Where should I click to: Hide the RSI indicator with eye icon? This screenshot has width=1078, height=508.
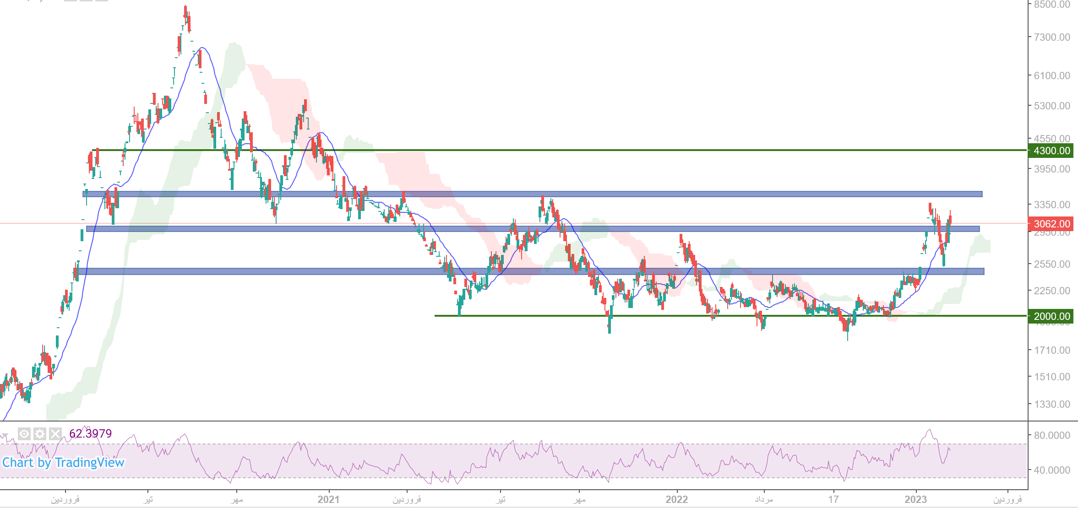click(24, 433)
